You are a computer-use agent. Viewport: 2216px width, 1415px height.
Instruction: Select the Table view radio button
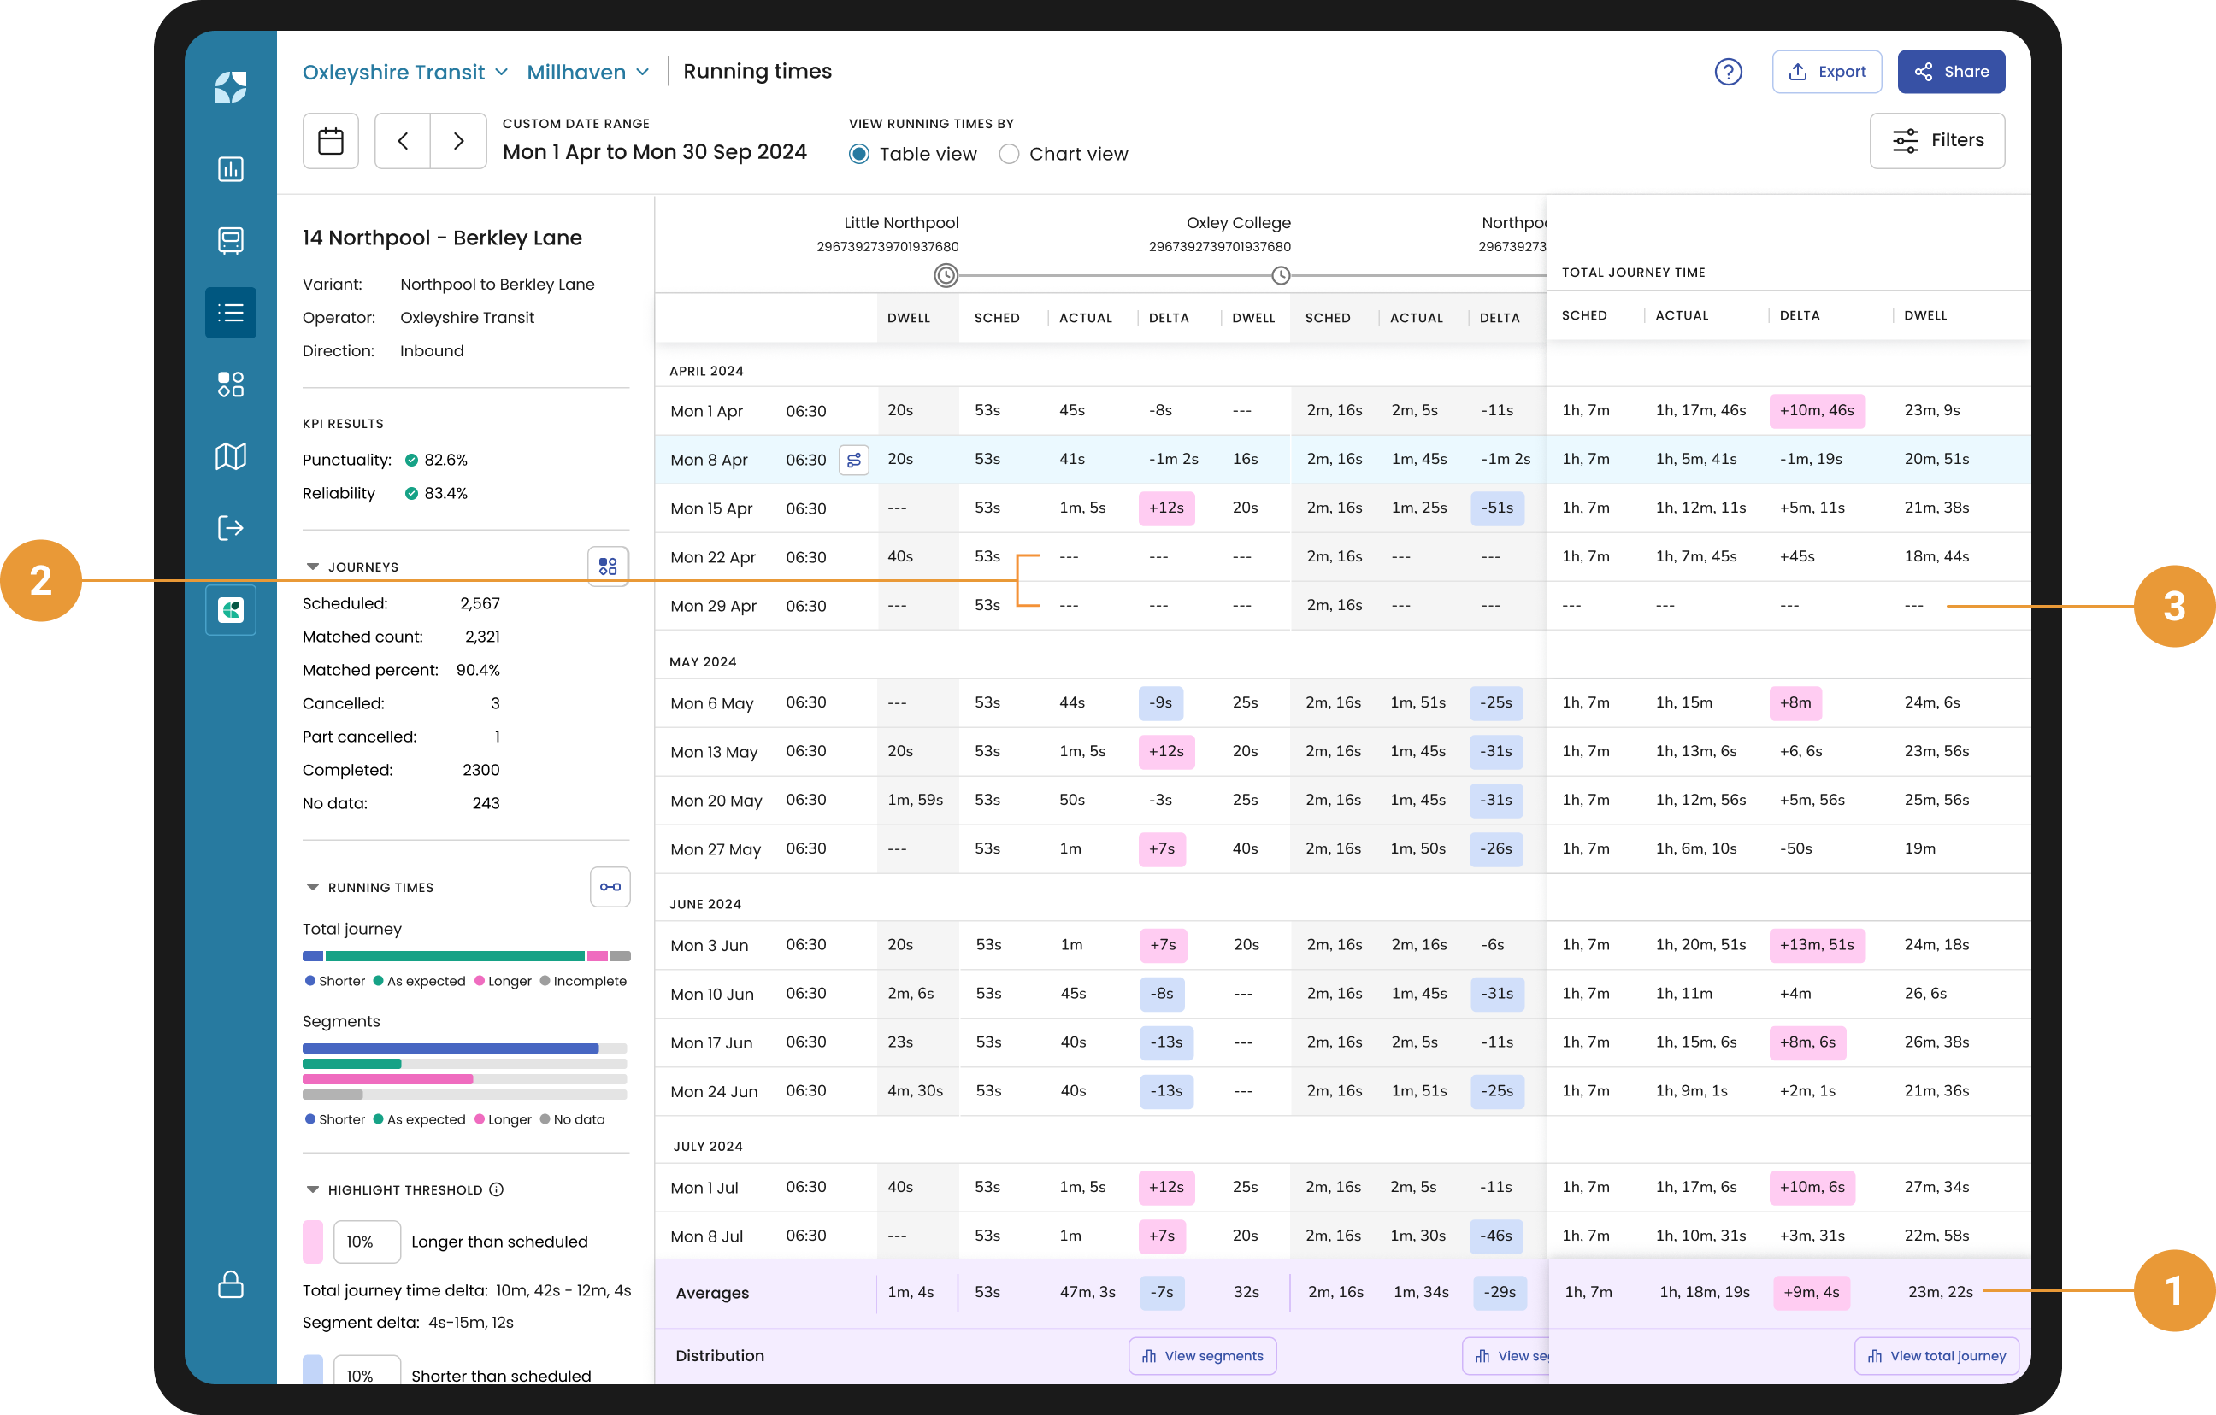[858, 155]
